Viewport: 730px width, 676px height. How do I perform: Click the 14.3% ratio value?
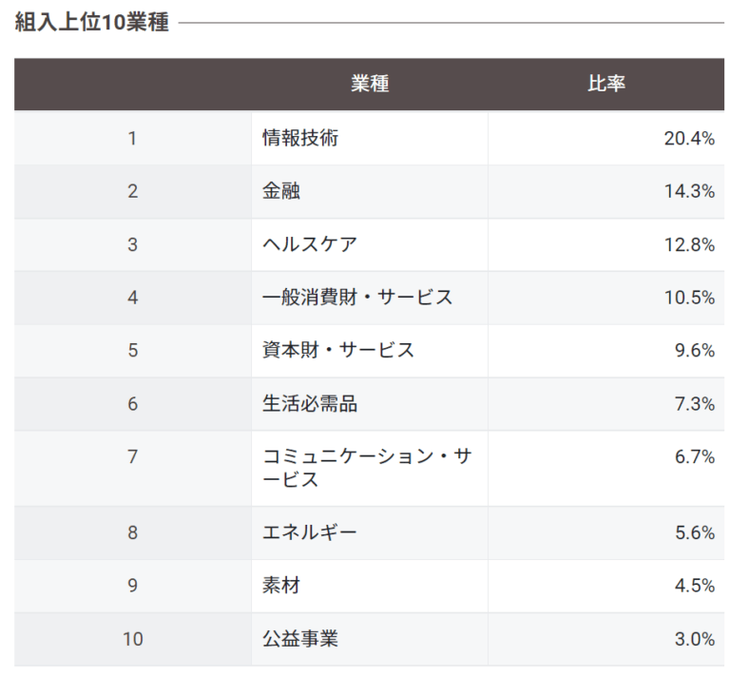coord(688,191)
